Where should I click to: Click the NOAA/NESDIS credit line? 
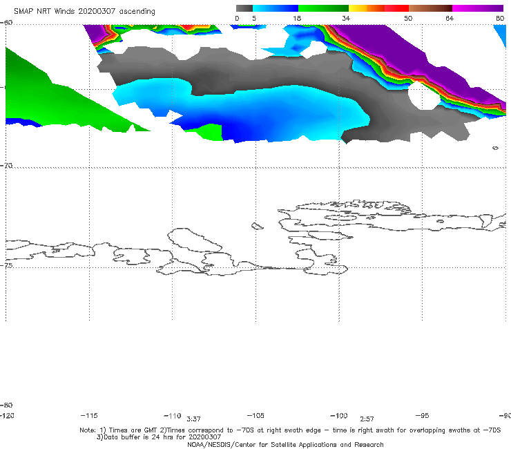point(285,444)
